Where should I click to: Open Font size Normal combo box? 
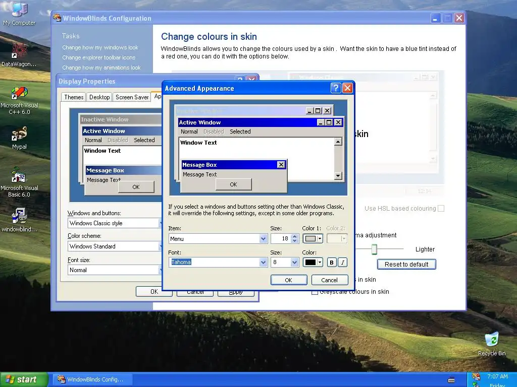(x=114, y=270)
